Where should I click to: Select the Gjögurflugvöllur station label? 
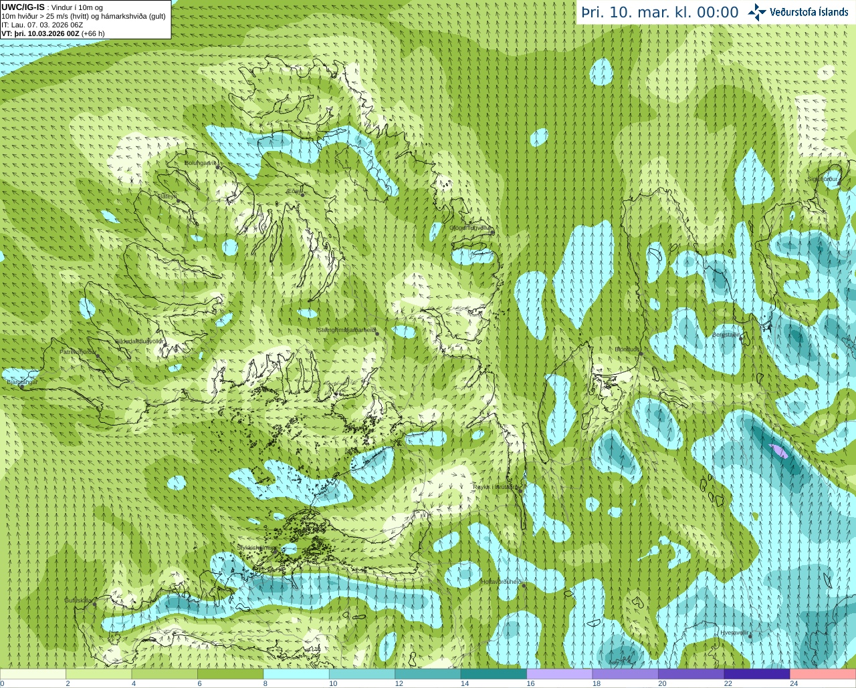point(469,228)
